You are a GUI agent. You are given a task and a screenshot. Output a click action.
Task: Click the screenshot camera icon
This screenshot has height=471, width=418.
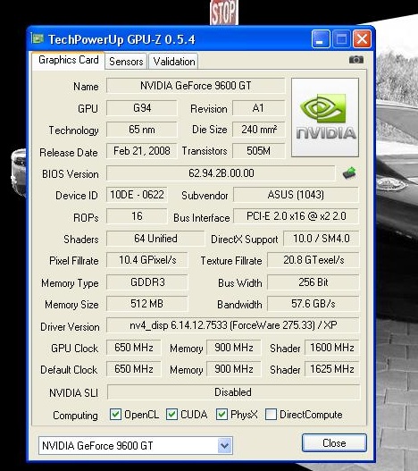[356, 60]
